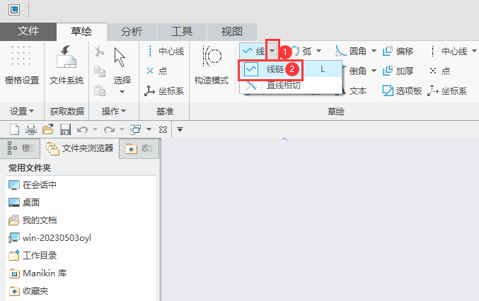Click the window icon in title bar
479x301 pixels.
tap(14, 10)
